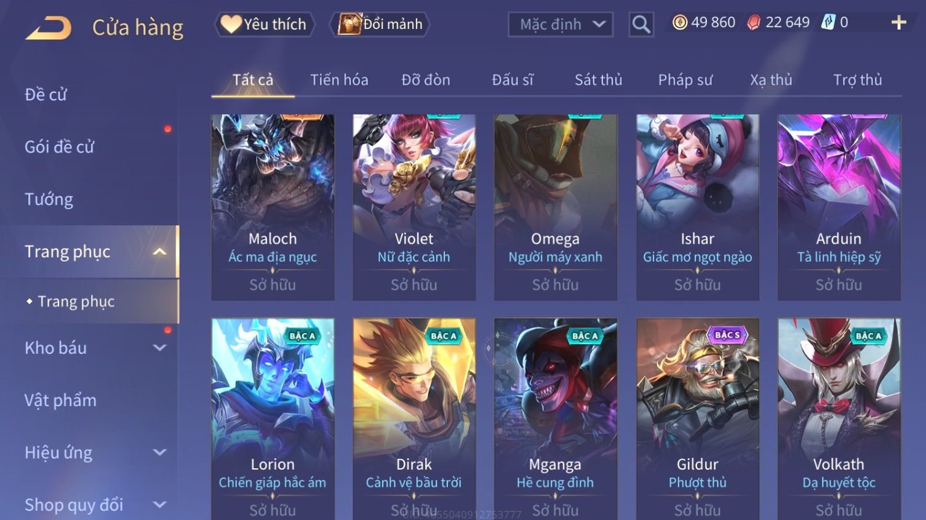
Task: Switch to the Tiến hóa tab
Action: 339,80
